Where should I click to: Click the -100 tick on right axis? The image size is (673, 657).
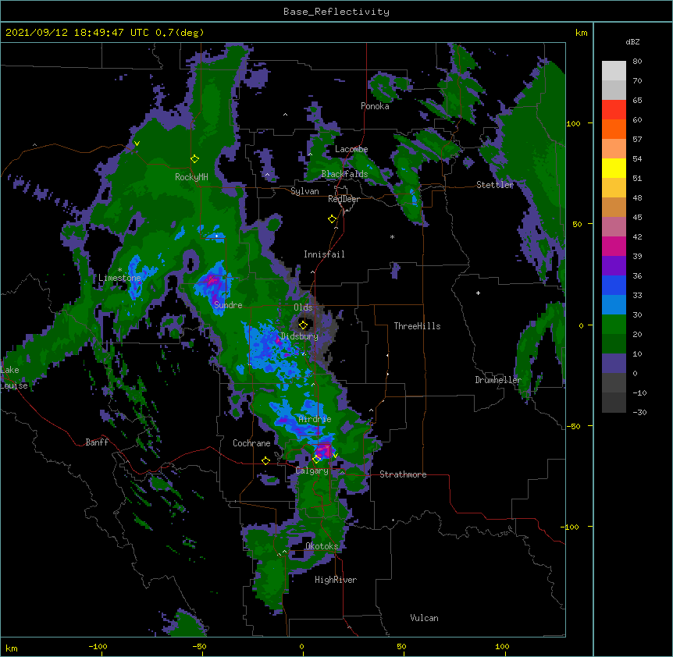(571, 527)
